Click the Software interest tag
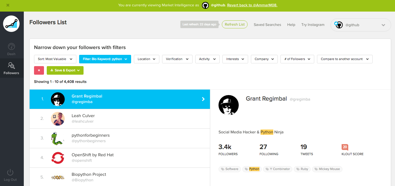Screen dimensions: 395x186 [230, 169]
